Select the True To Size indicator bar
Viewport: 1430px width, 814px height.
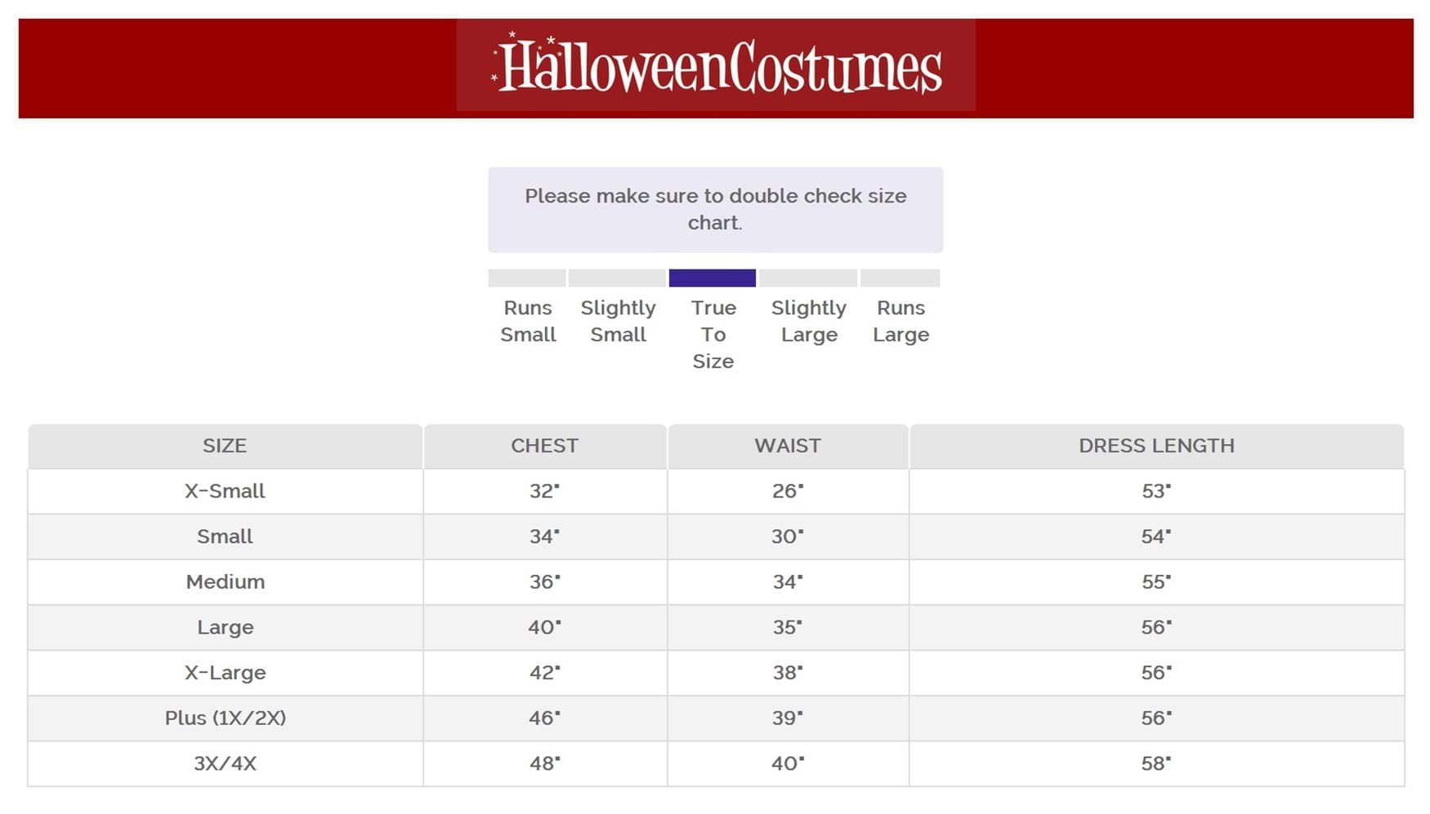712,278
